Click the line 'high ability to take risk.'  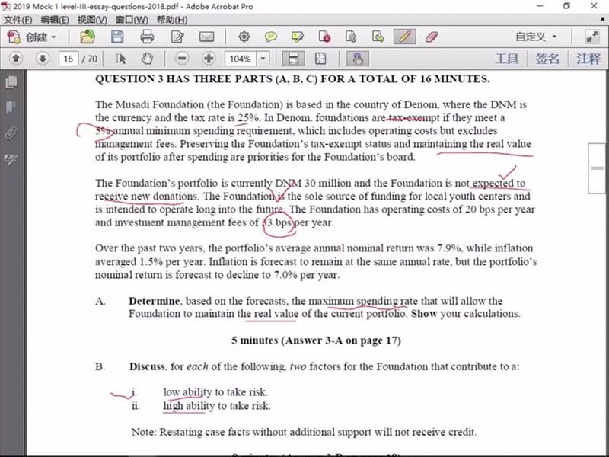217,406
